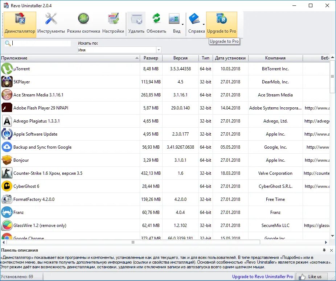
Task: Click the http://advego web link cell
Action: point(316,121)
